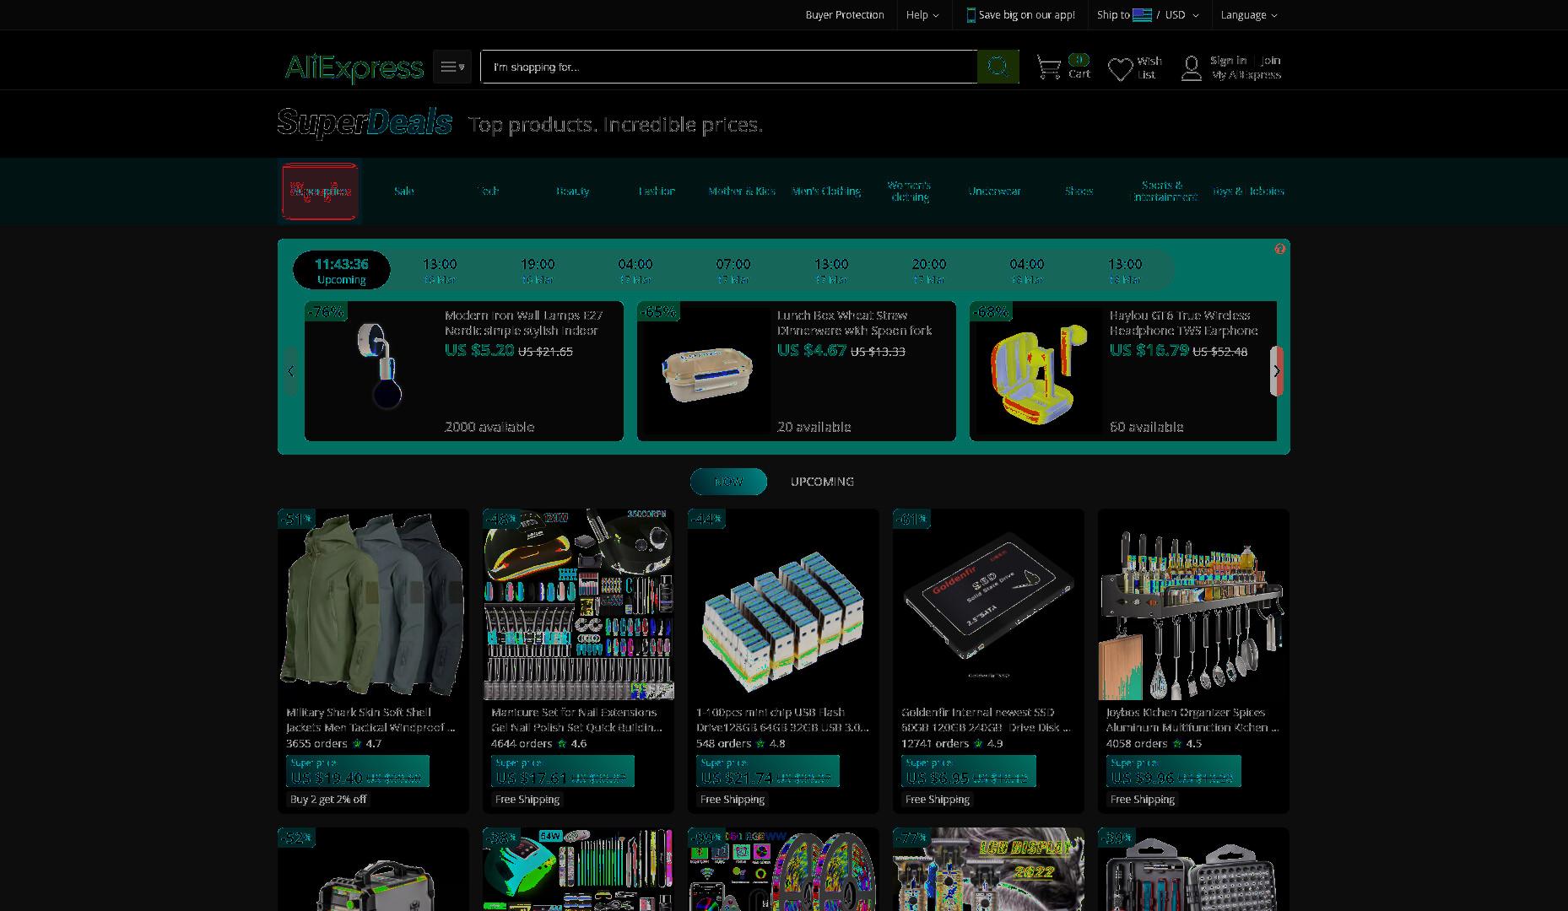Screen dimensions: 1568x911
Task: Open the Joybos Kitchen Organizer image
Action: (x=1193, y=604)
